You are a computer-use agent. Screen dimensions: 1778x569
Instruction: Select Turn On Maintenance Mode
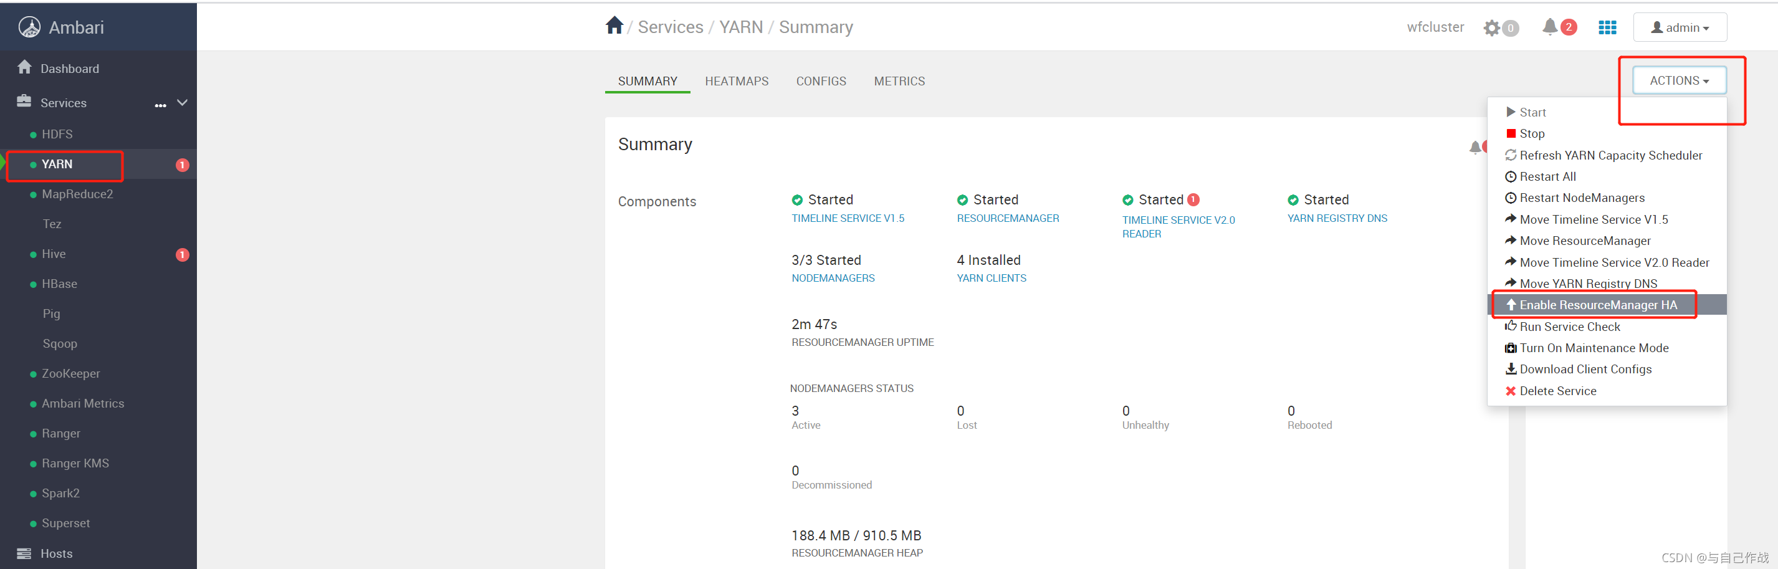pyautogui.click(x=1607, y=347)
